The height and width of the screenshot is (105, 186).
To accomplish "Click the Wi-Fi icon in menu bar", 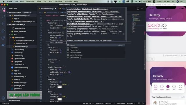I will (x=119, y=1).
